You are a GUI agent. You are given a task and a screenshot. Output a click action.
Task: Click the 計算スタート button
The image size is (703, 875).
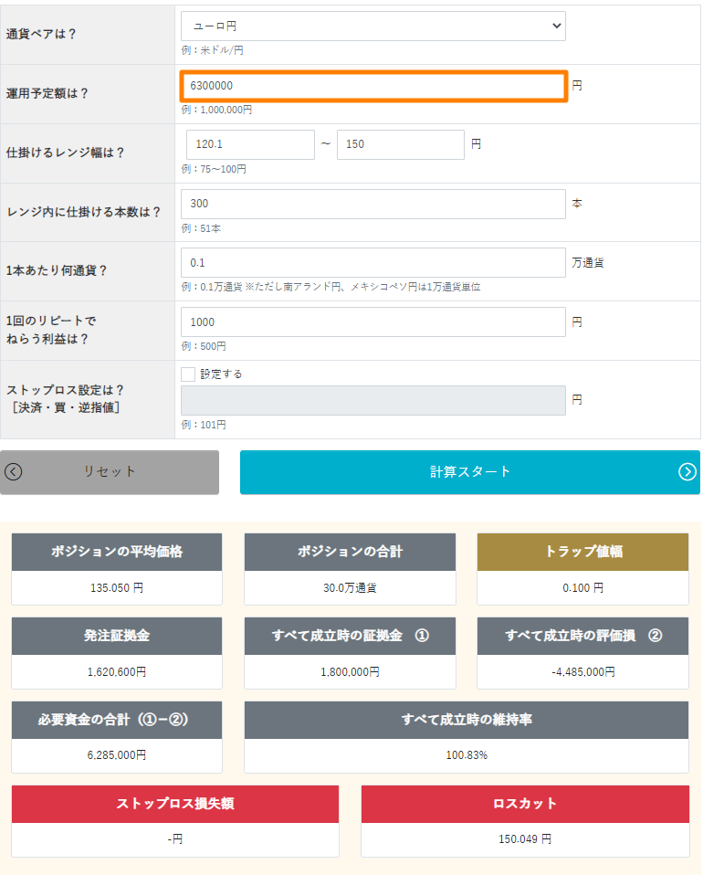pyautogui.click(x=470, y=472)
